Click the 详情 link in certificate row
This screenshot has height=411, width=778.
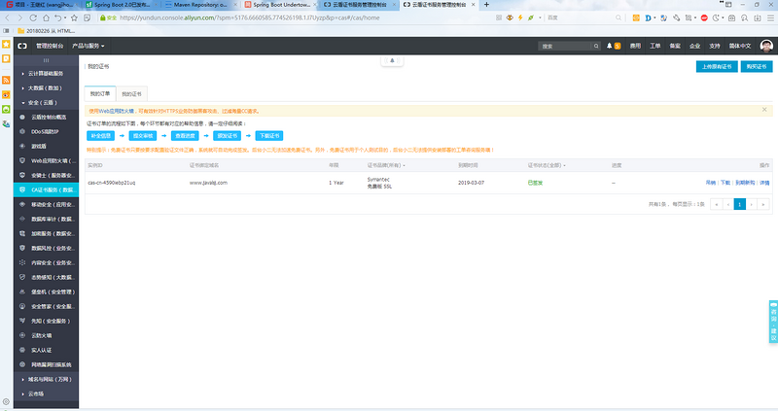coord(764,183)
